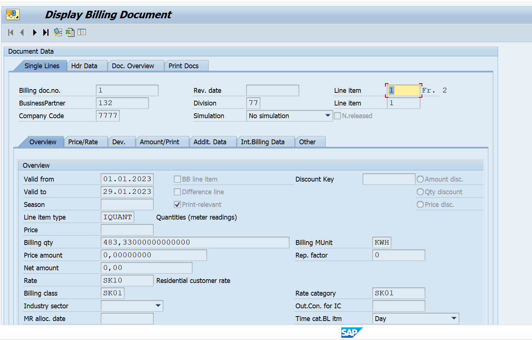Open the Simulation dropdown

click(x=328, y=116)
